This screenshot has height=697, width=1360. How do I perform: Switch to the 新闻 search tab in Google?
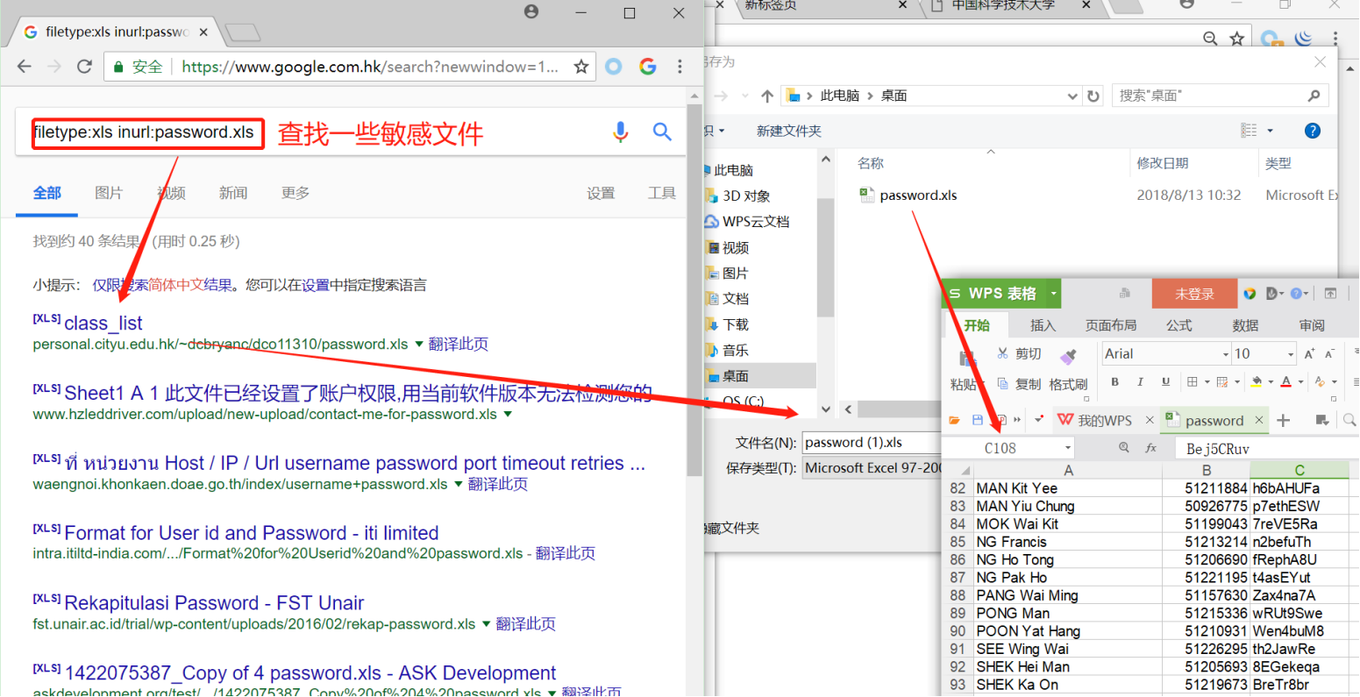[233, 193]
